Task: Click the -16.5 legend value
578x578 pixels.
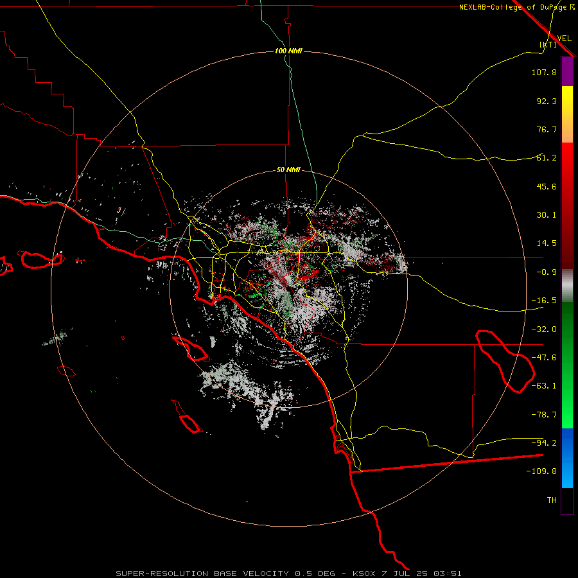Action: click(544, 301)
